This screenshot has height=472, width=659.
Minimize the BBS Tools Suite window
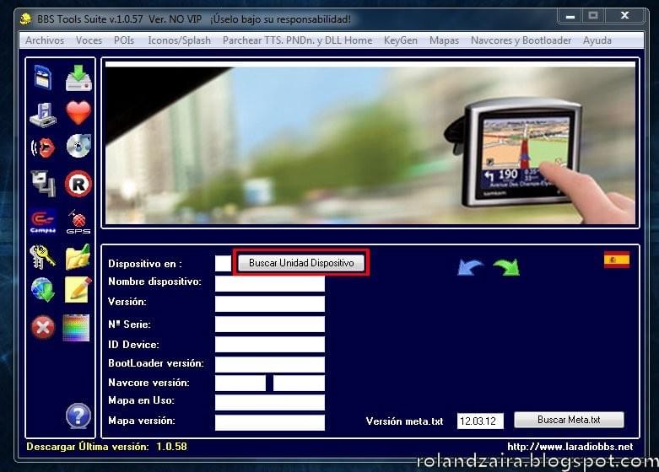(x=570, y=16)
